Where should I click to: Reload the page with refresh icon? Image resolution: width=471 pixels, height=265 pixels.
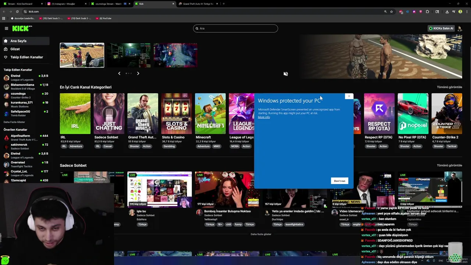click(x=17, y=11)
